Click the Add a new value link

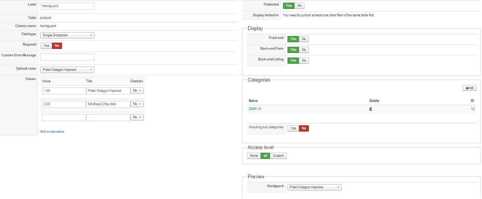pyautogui.click(x=52, y=132)
